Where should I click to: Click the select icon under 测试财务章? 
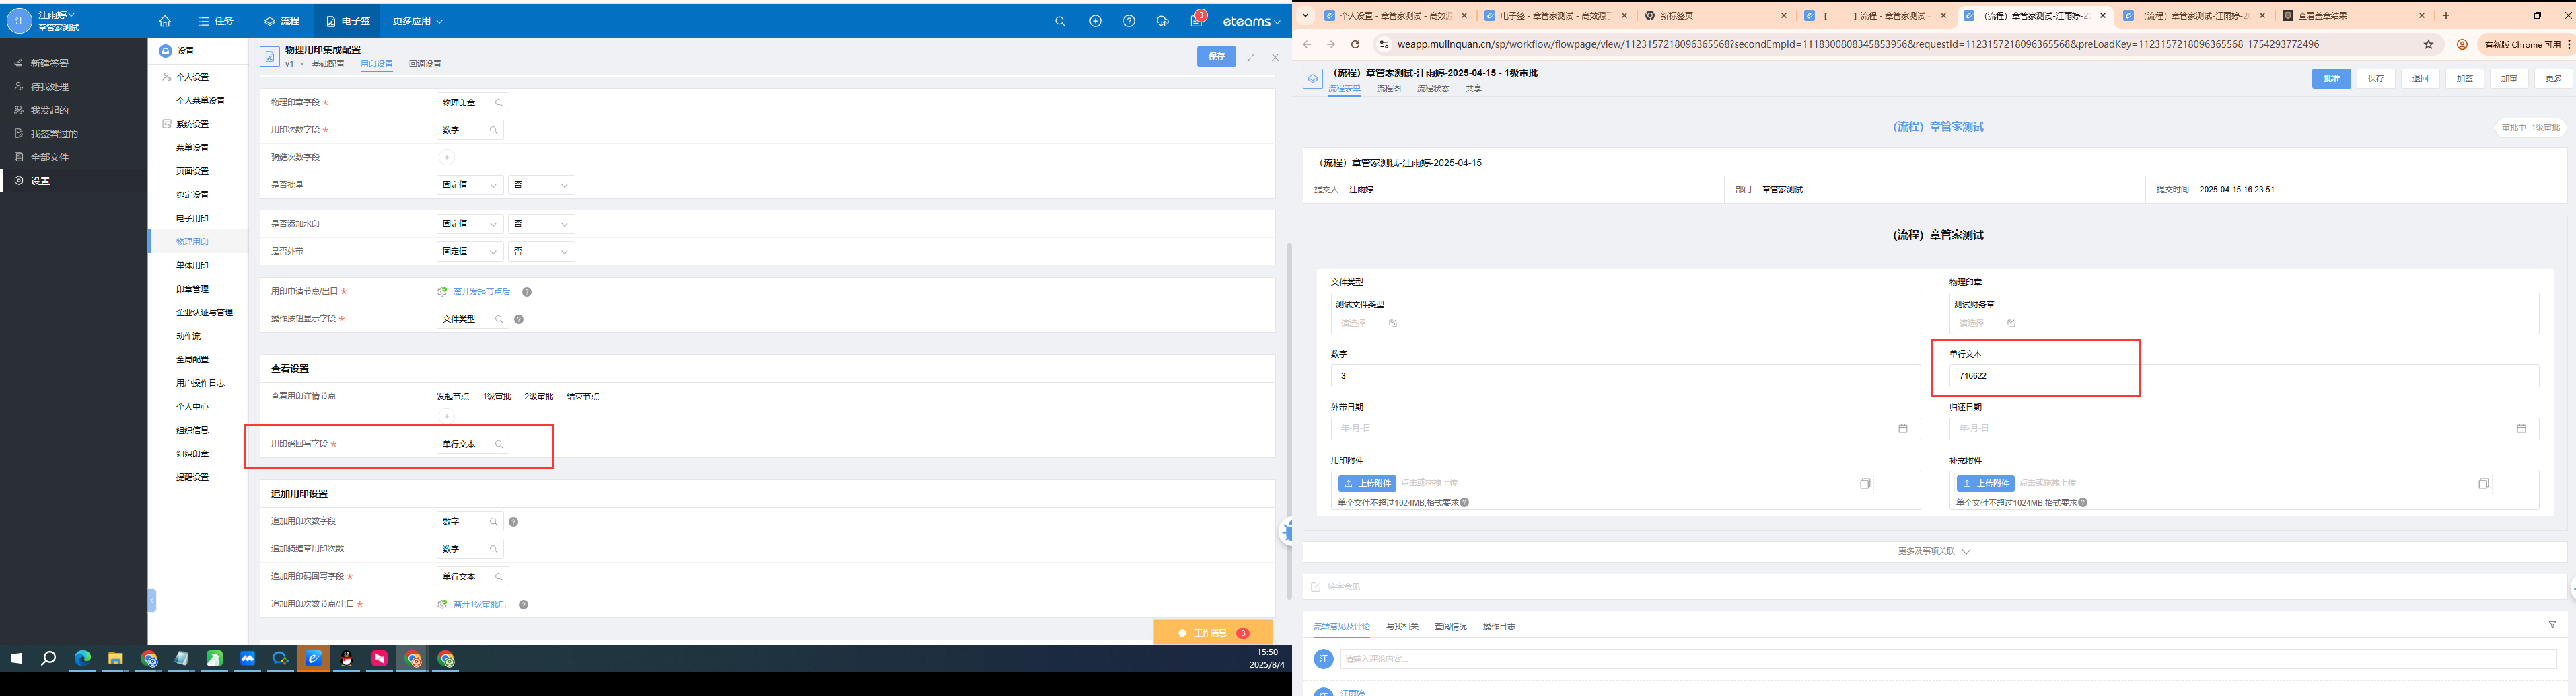point(2011,324)
